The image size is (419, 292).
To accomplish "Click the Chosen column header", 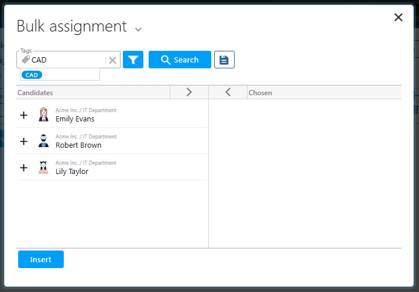I will (x=260, y=93).
